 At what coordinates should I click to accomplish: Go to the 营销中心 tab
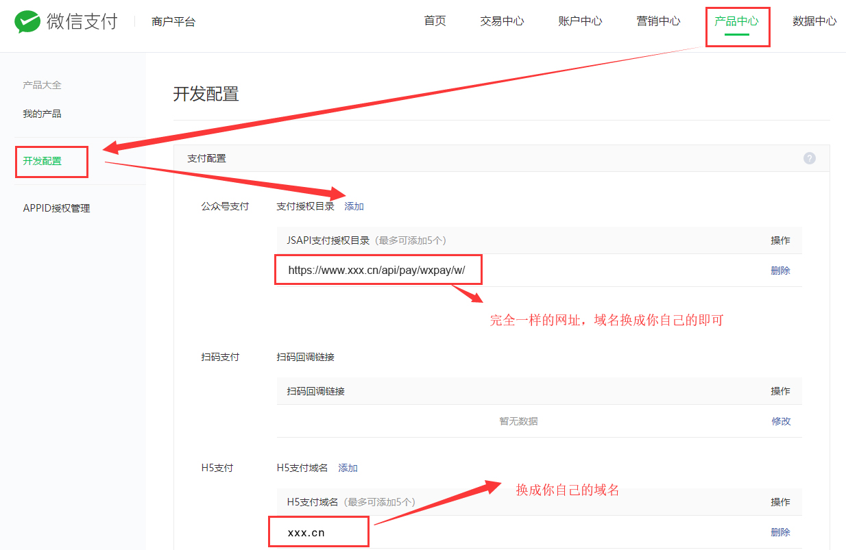pyautogui.click(x=658, y=21)
